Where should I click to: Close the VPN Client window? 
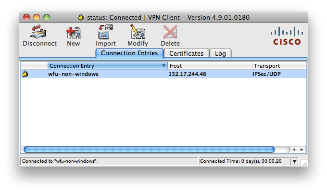26,17
